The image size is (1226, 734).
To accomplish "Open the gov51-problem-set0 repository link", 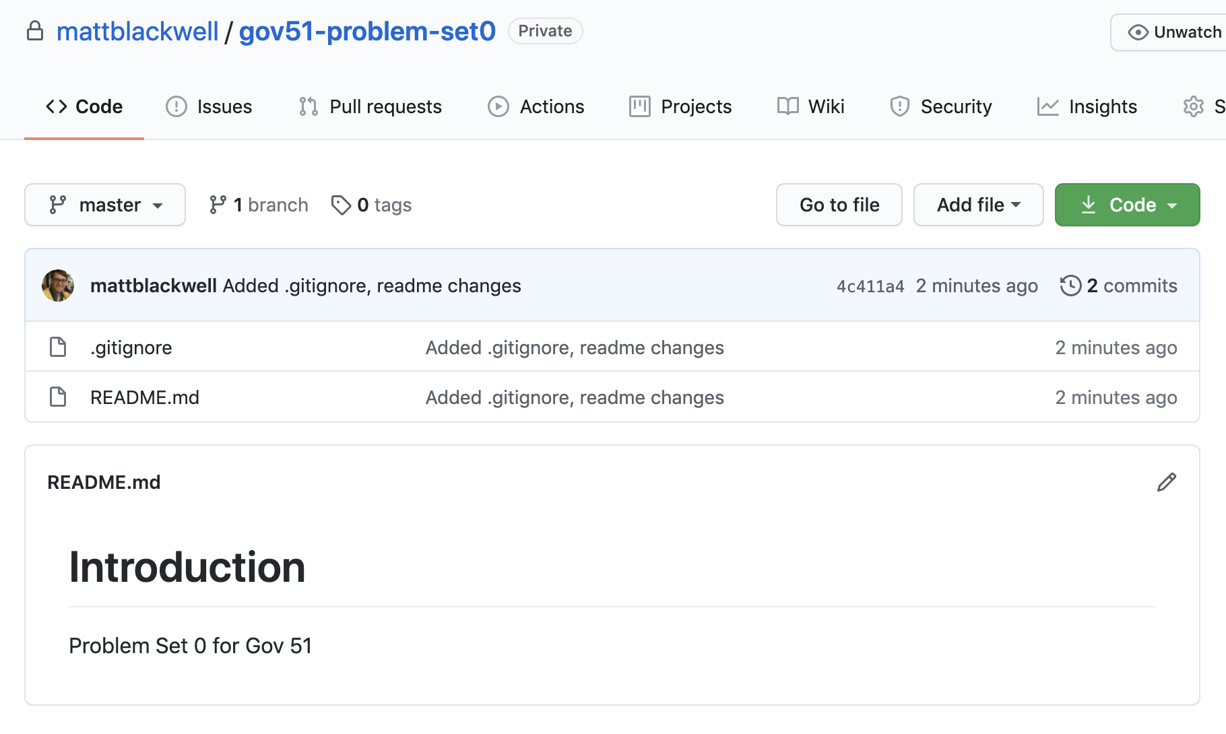I will (x=367, y=32).
